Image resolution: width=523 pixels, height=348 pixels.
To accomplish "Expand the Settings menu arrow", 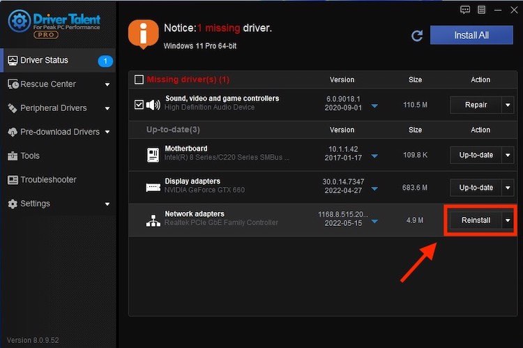I will (107, 204).
